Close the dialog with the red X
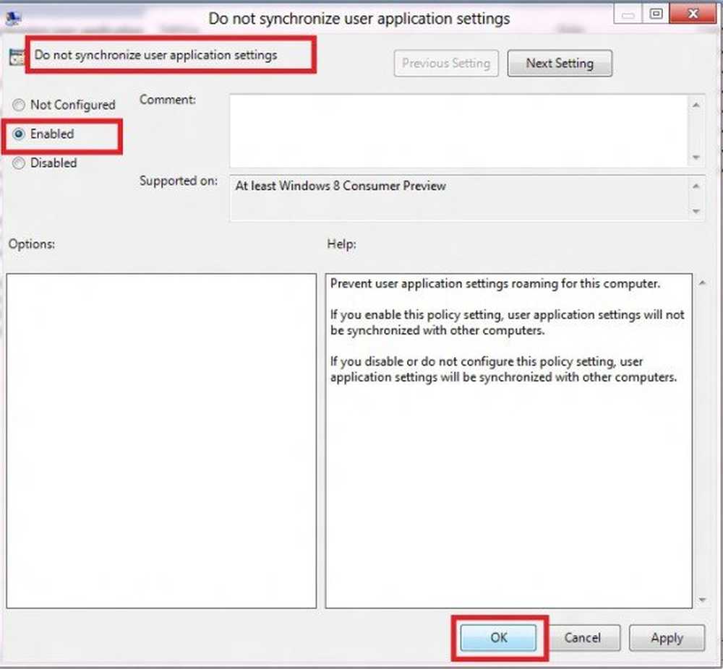The image size is (723, 669). point(690,14)
